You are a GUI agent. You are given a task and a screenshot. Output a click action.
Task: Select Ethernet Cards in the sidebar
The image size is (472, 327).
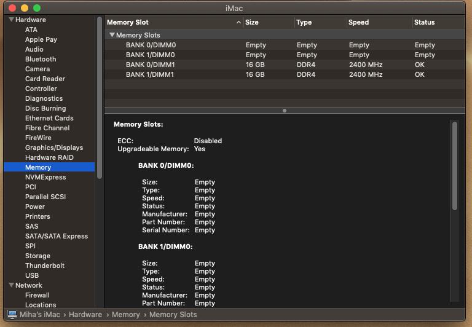(49, 118)
